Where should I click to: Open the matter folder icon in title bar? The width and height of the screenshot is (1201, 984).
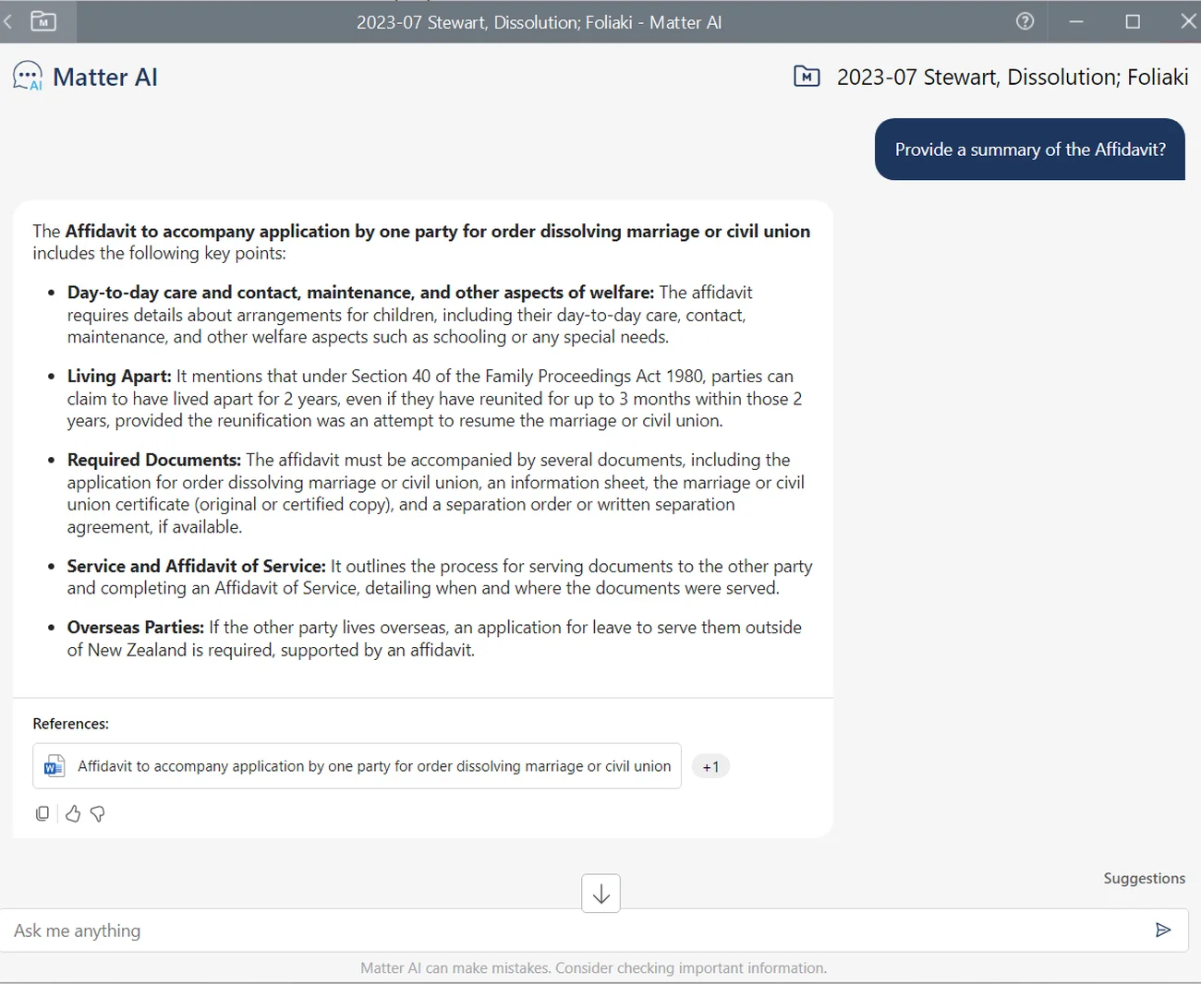[43, 21]
